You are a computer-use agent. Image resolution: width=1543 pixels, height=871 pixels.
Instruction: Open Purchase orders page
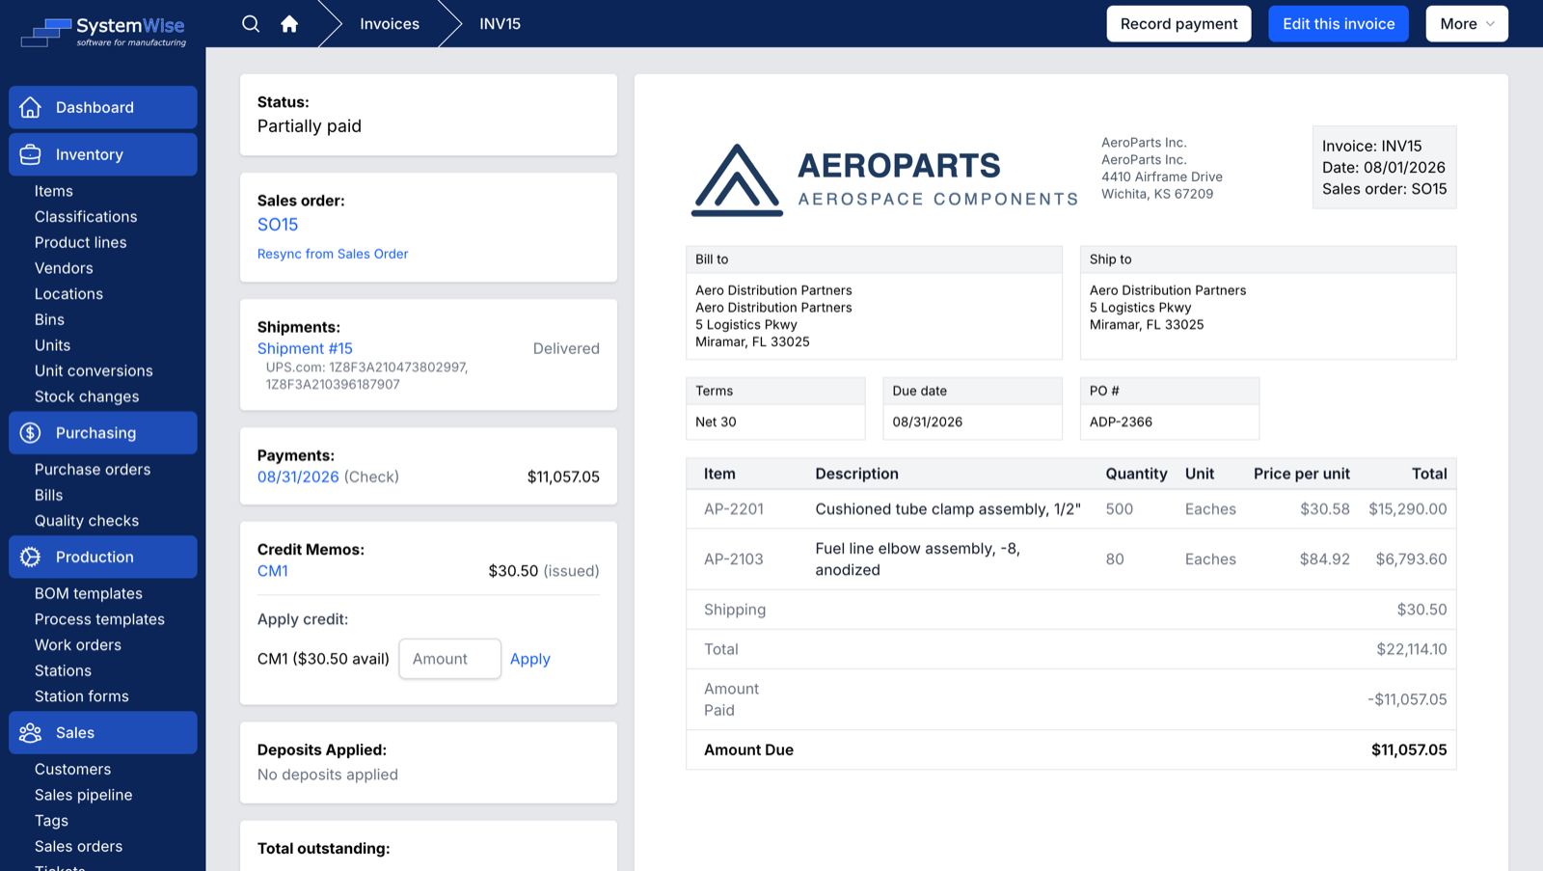coord(93,470)
